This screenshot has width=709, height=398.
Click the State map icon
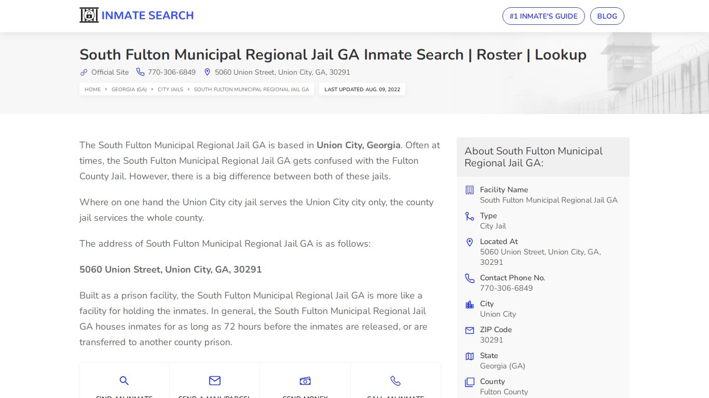[470, 356]
